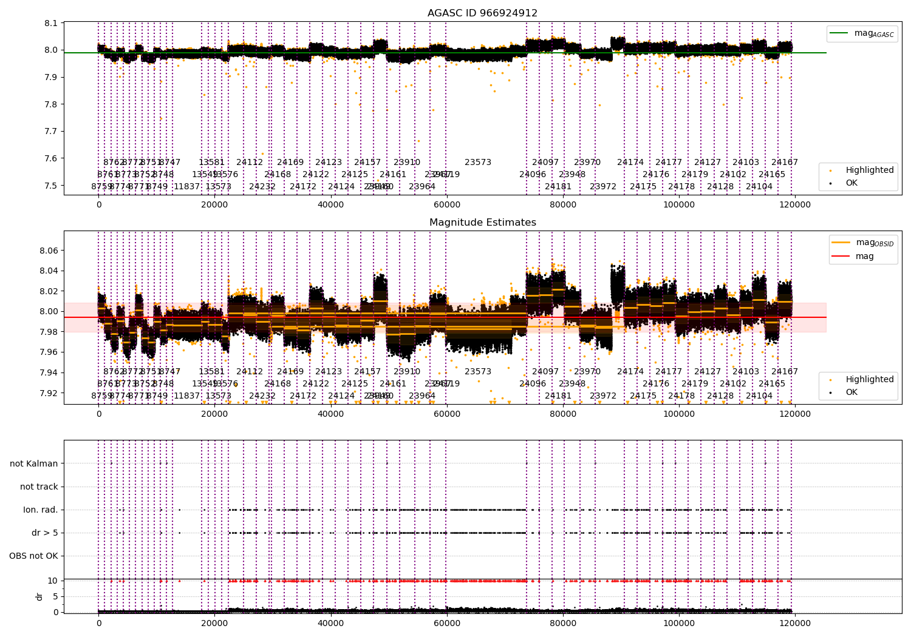Click the 7.8 y-axis tick label

point(52,104)
